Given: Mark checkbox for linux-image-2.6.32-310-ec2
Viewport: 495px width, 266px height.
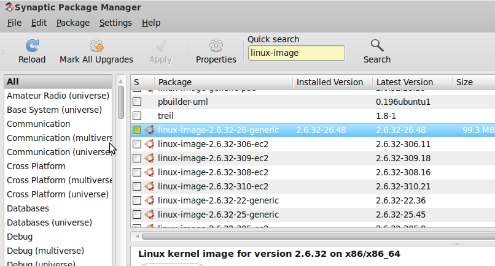Looking at the screenshot, I should click(137, 186).
